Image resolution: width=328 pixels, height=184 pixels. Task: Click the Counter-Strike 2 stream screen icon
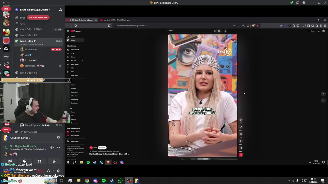pyautogui.click(x=58, y=138)
